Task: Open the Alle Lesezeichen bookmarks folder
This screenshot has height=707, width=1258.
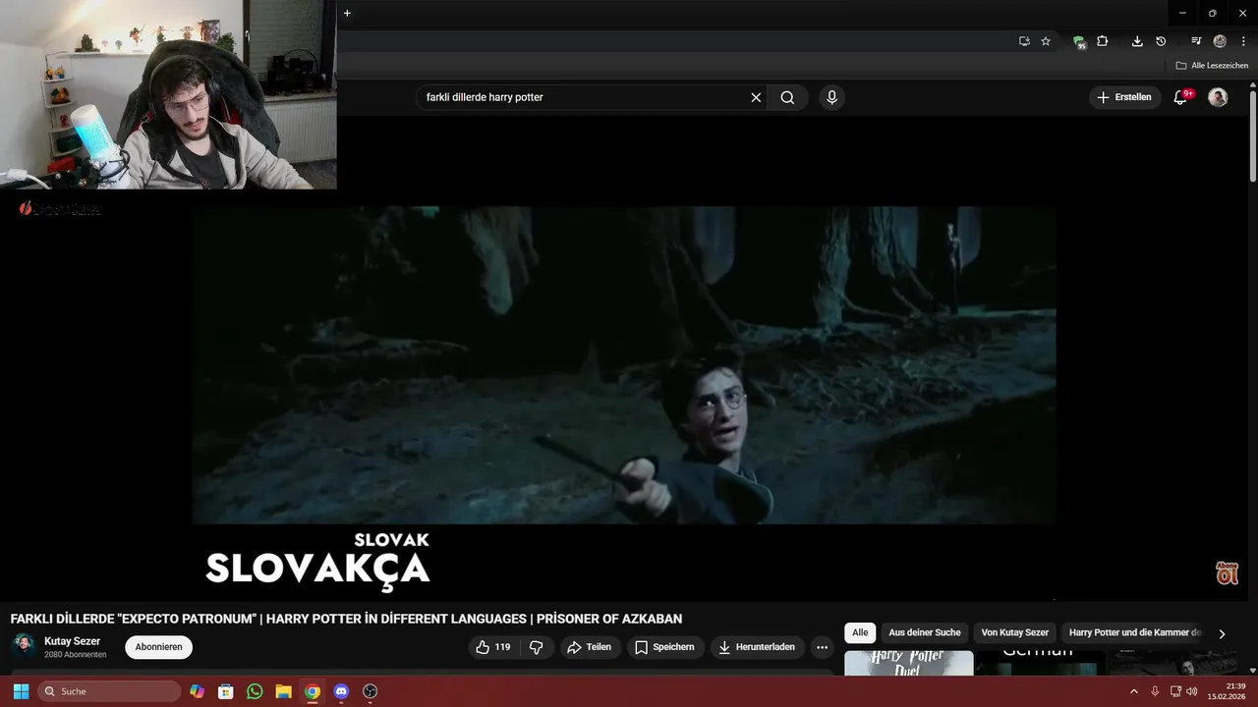Action: click(1212, 66)
